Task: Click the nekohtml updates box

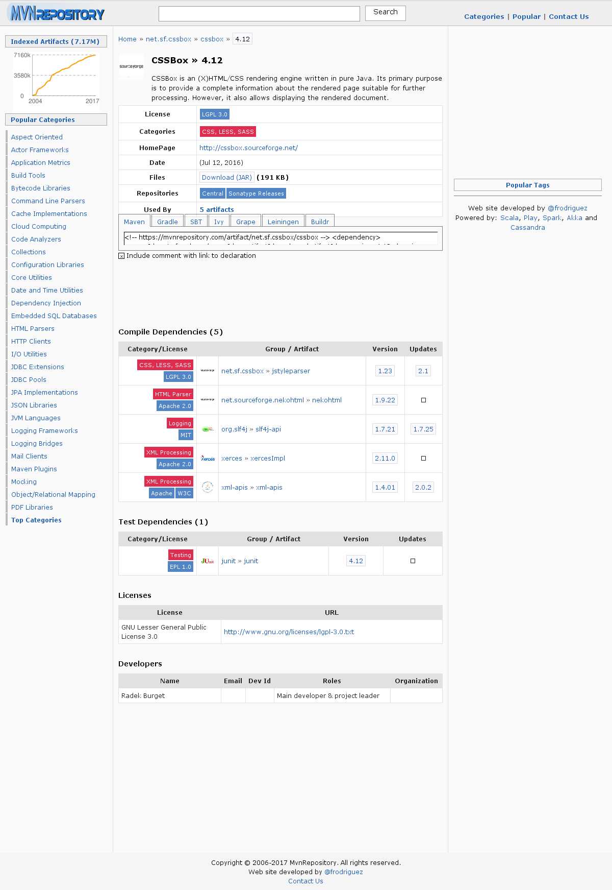Action: [x=423, y=400]
